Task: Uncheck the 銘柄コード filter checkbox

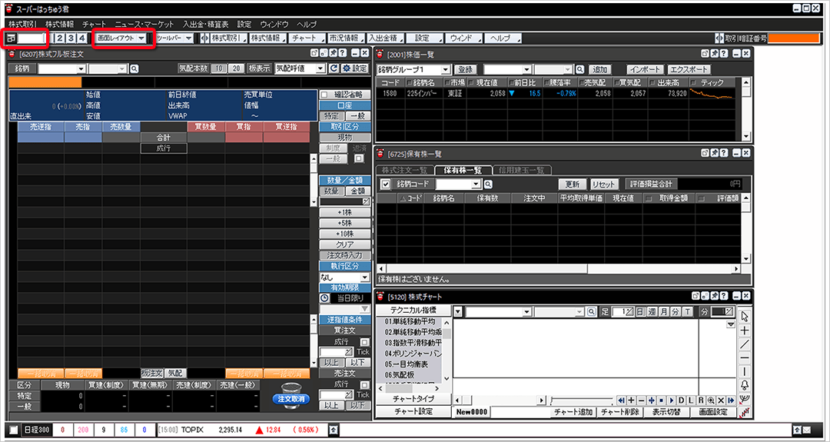Action: [x=386, y=184]
